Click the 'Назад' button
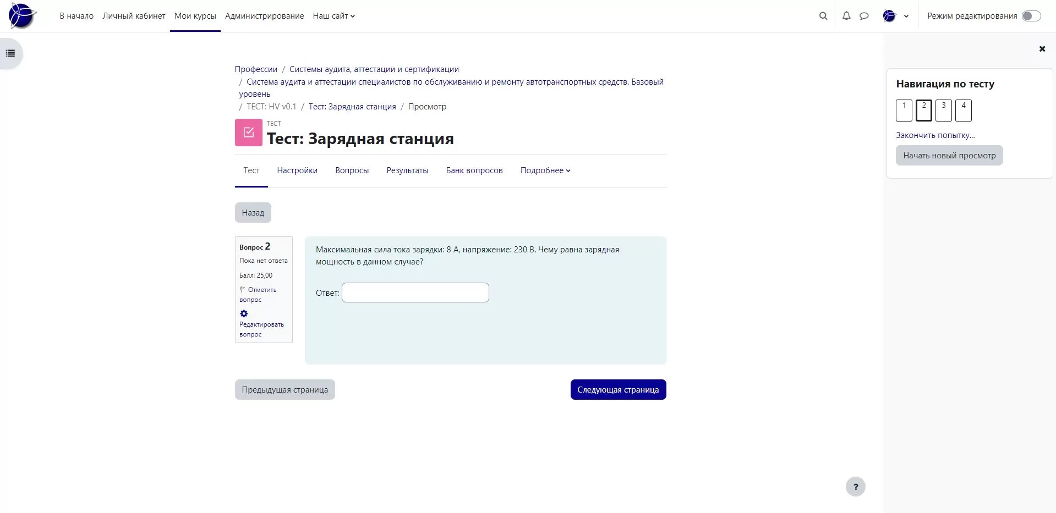Image resolution: width=1056 pixels, height=513 pixels. click(x=253, y=213)
